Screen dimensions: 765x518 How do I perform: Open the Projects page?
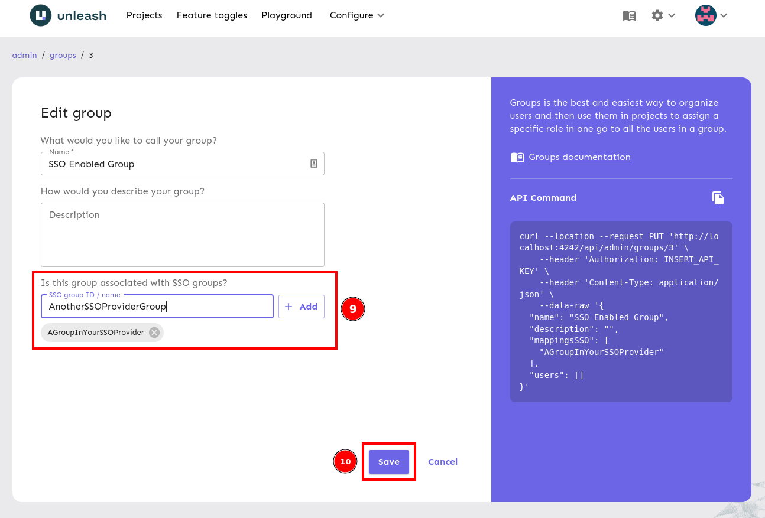144,15
